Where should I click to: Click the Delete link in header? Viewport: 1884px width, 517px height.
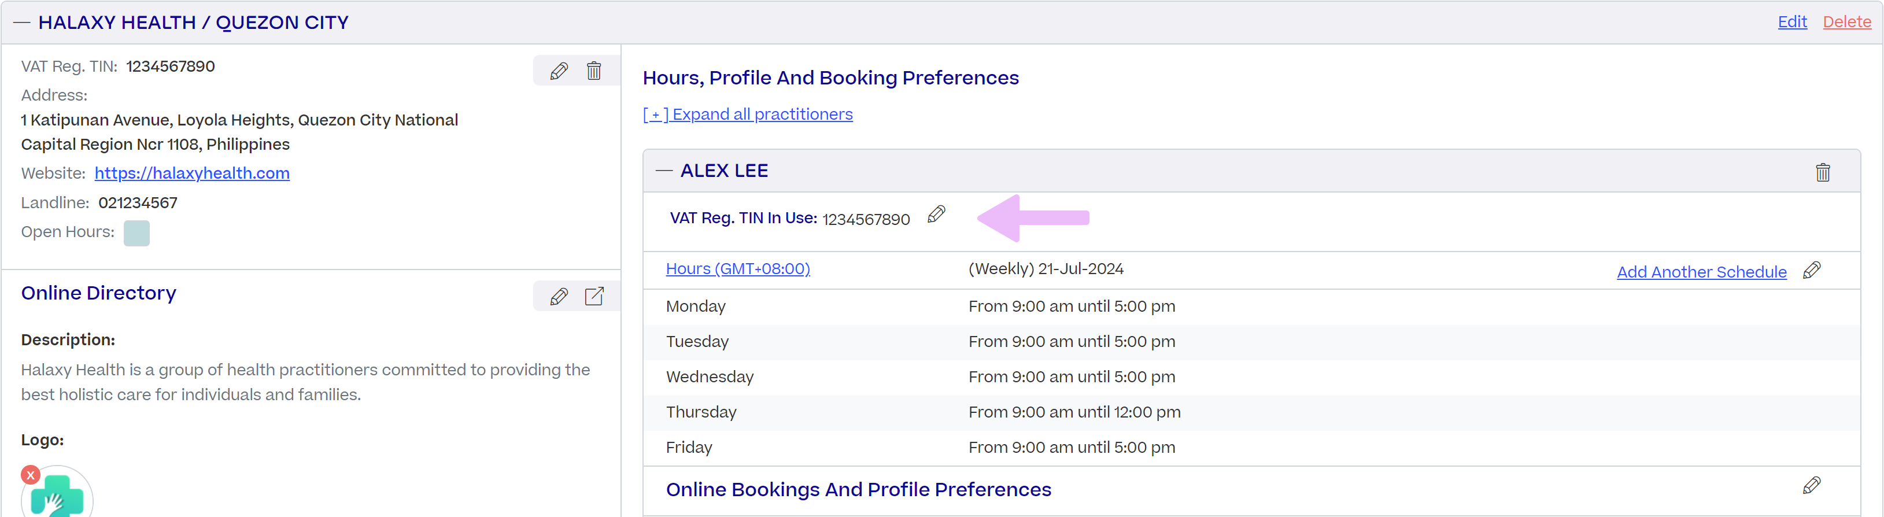click(x=1846, y=22)
